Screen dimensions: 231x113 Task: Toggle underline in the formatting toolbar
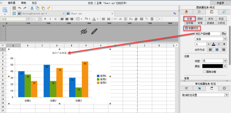point(55,19)
